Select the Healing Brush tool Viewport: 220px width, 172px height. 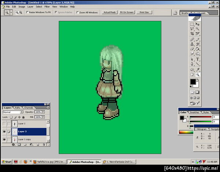[192, 40]
